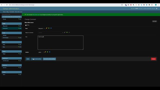Open the browser extensions puzzle icon
The width and height of the screenshot is (160, 90).
click(152, 5)
